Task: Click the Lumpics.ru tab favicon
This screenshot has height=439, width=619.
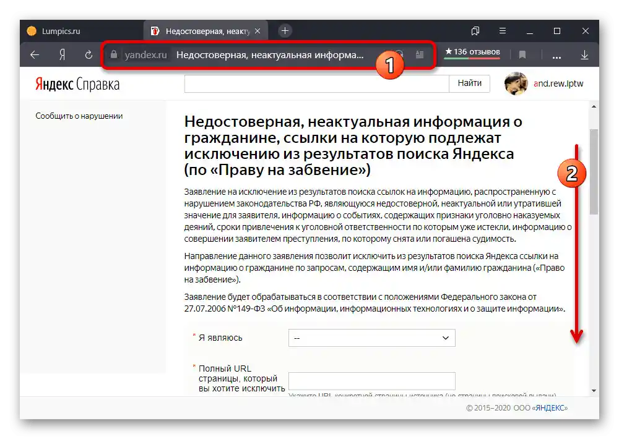Action: [32, 31]
